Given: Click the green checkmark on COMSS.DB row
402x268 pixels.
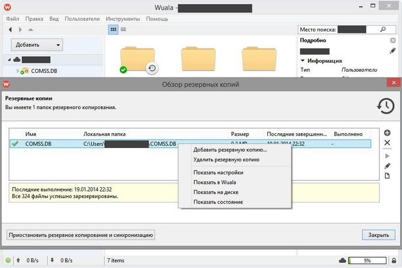Looking at the screenshot, I should click(15, 143).
